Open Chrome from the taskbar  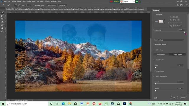pyautogui.click(x=131, y=104)
